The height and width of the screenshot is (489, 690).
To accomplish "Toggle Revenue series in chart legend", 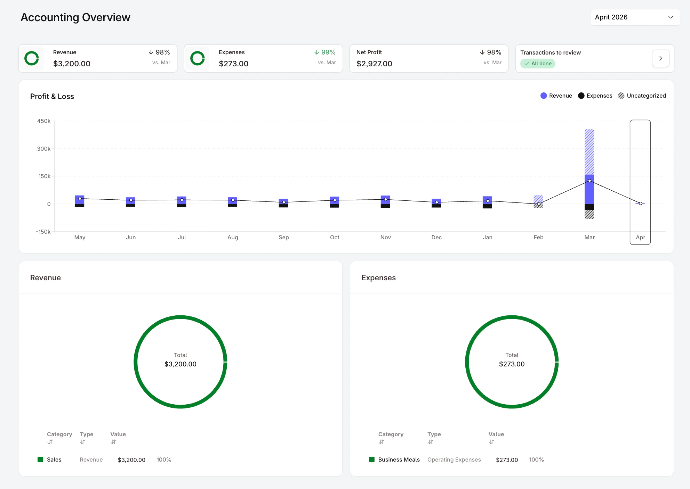I will [x=556, y=96].
